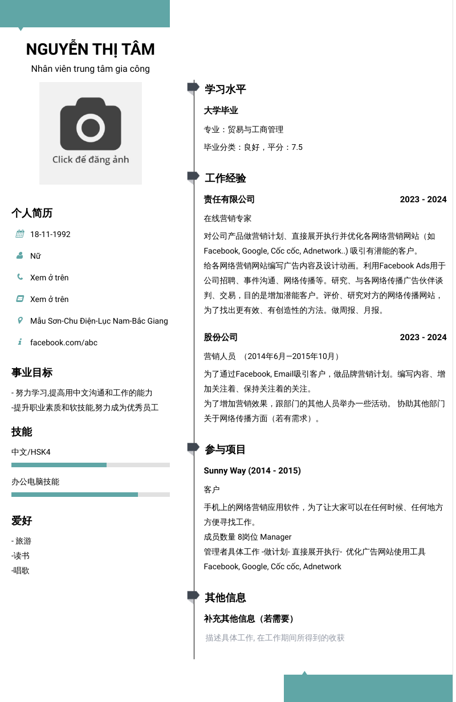
Task: Click the person icon next to Nữ
Action: (x=20, y=255)
